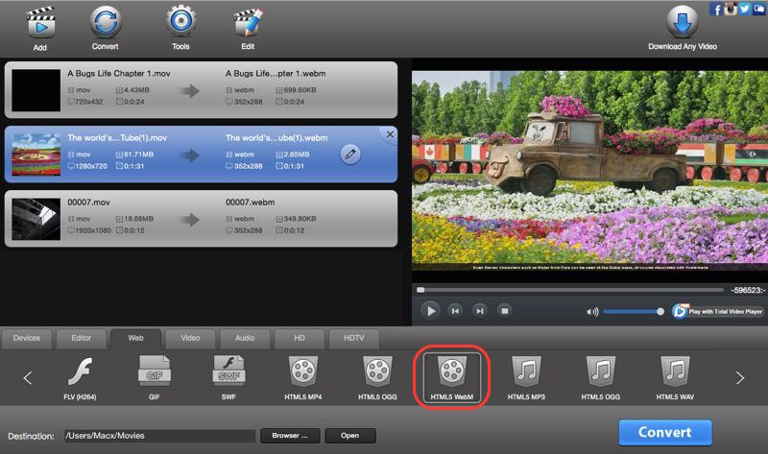The image size is (768, 454).
Task: Open the Facebook social icon
Action: pyautogui.click(x=716, y=9)
